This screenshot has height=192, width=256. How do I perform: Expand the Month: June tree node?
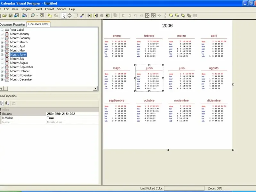(x=2, y=55)
